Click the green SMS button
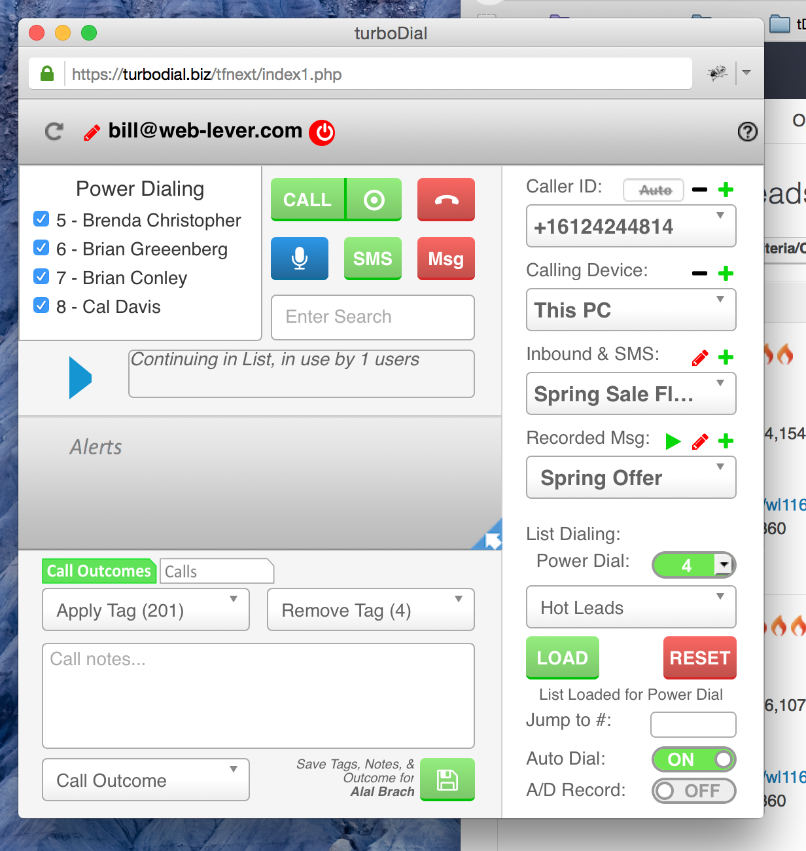Screen dimensions: 806x851 (x=373, y=259)
